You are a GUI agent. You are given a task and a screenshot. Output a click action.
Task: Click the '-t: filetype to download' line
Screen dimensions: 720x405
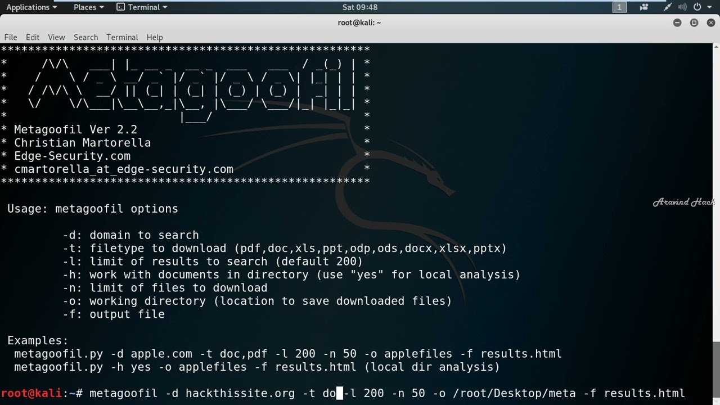pos(285,248)
